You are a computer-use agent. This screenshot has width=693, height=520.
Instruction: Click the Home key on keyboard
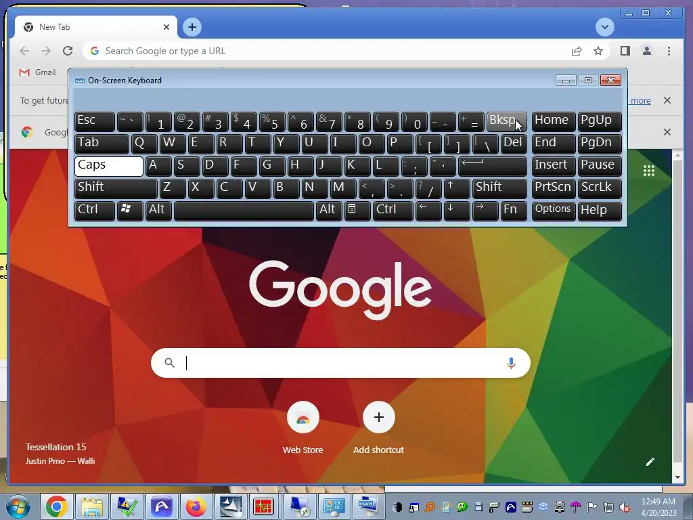pos(554,121)
